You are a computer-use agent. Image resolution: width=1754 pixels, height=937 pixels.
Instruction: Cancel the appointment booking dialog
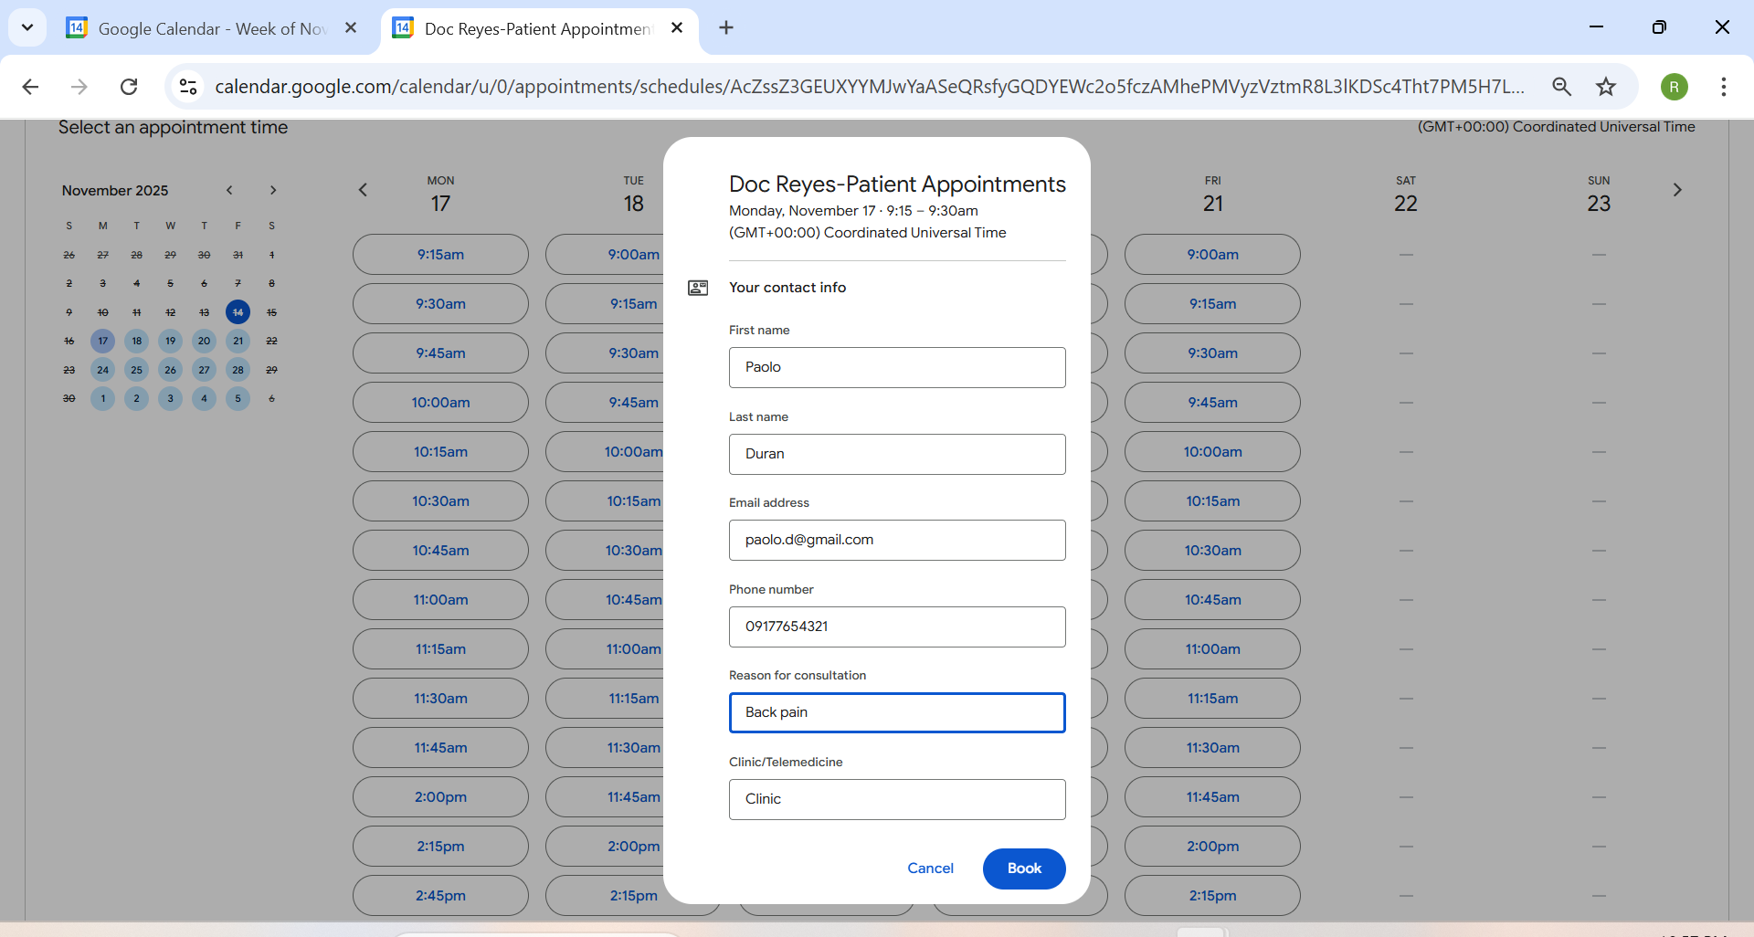(930, 869)
